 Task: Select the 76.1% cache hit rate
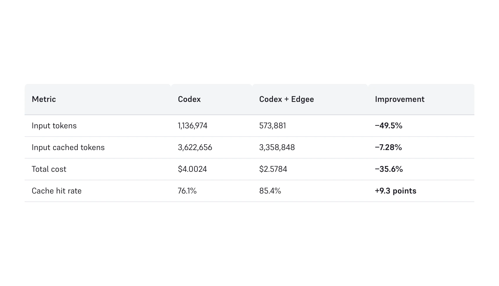[x=187, y=191]
